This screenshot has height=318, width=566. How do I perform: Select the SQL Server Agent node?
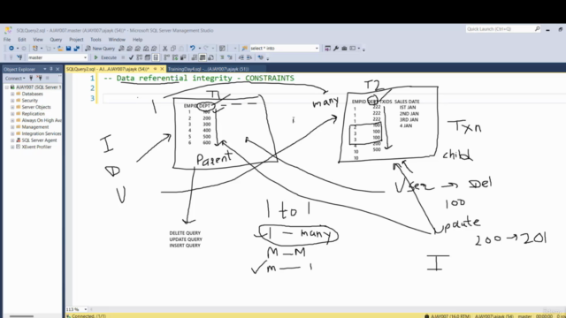[39, 140]
